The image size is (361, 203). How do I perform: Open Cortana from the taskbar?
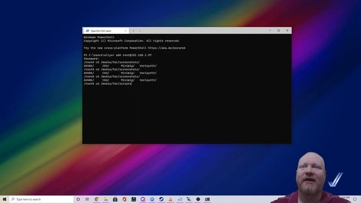tap(78, 199)
